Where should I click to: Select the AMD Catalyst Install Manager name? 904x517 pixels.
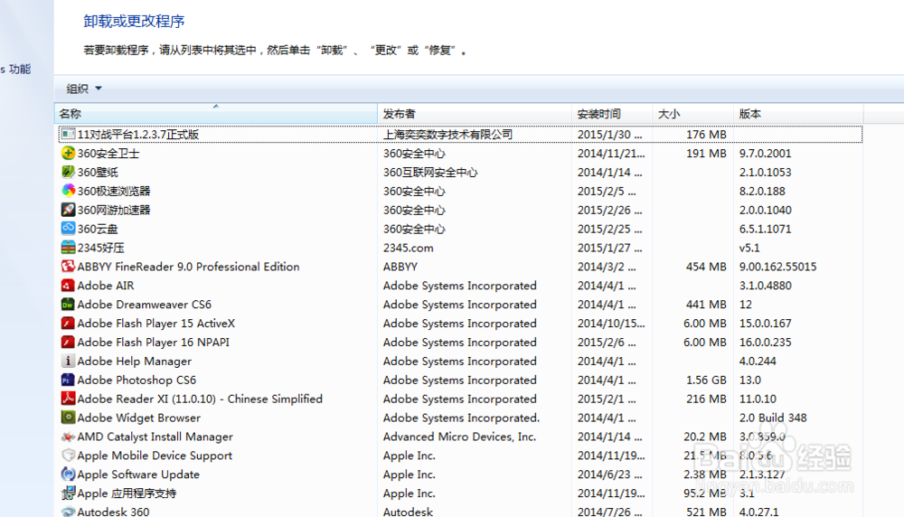pyautogui.click(x=155, y=437)
